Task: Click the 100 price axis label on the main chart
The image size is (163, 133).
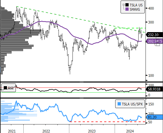Action: tap(151, 75)
